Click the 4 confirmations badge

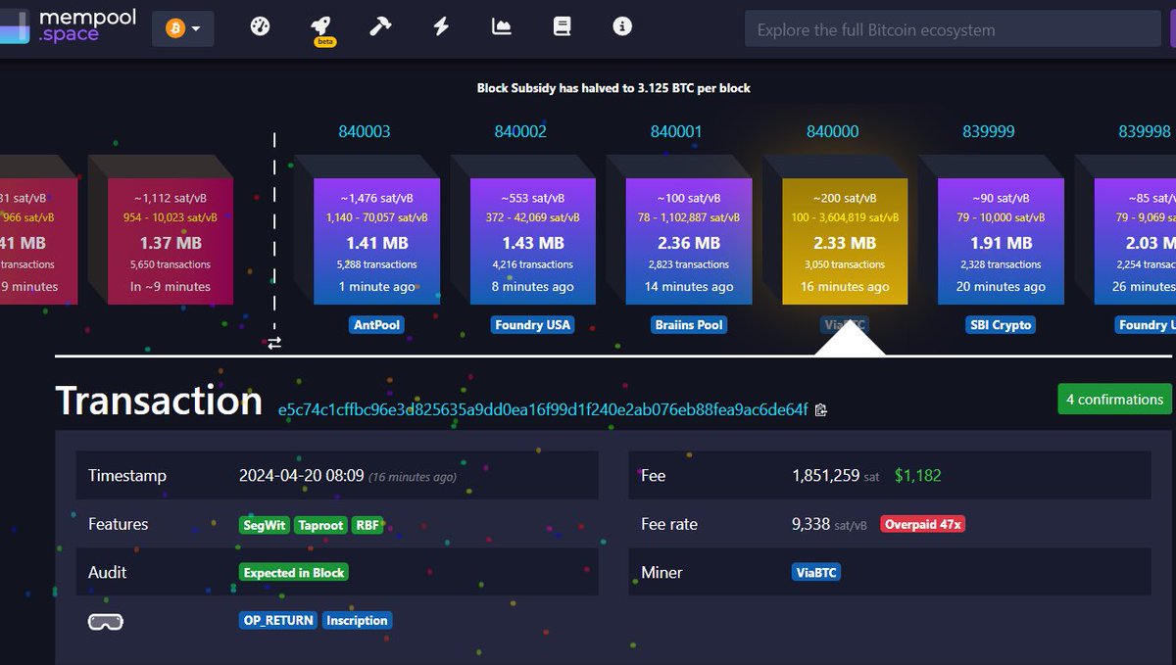click(x=1114, y=399)
